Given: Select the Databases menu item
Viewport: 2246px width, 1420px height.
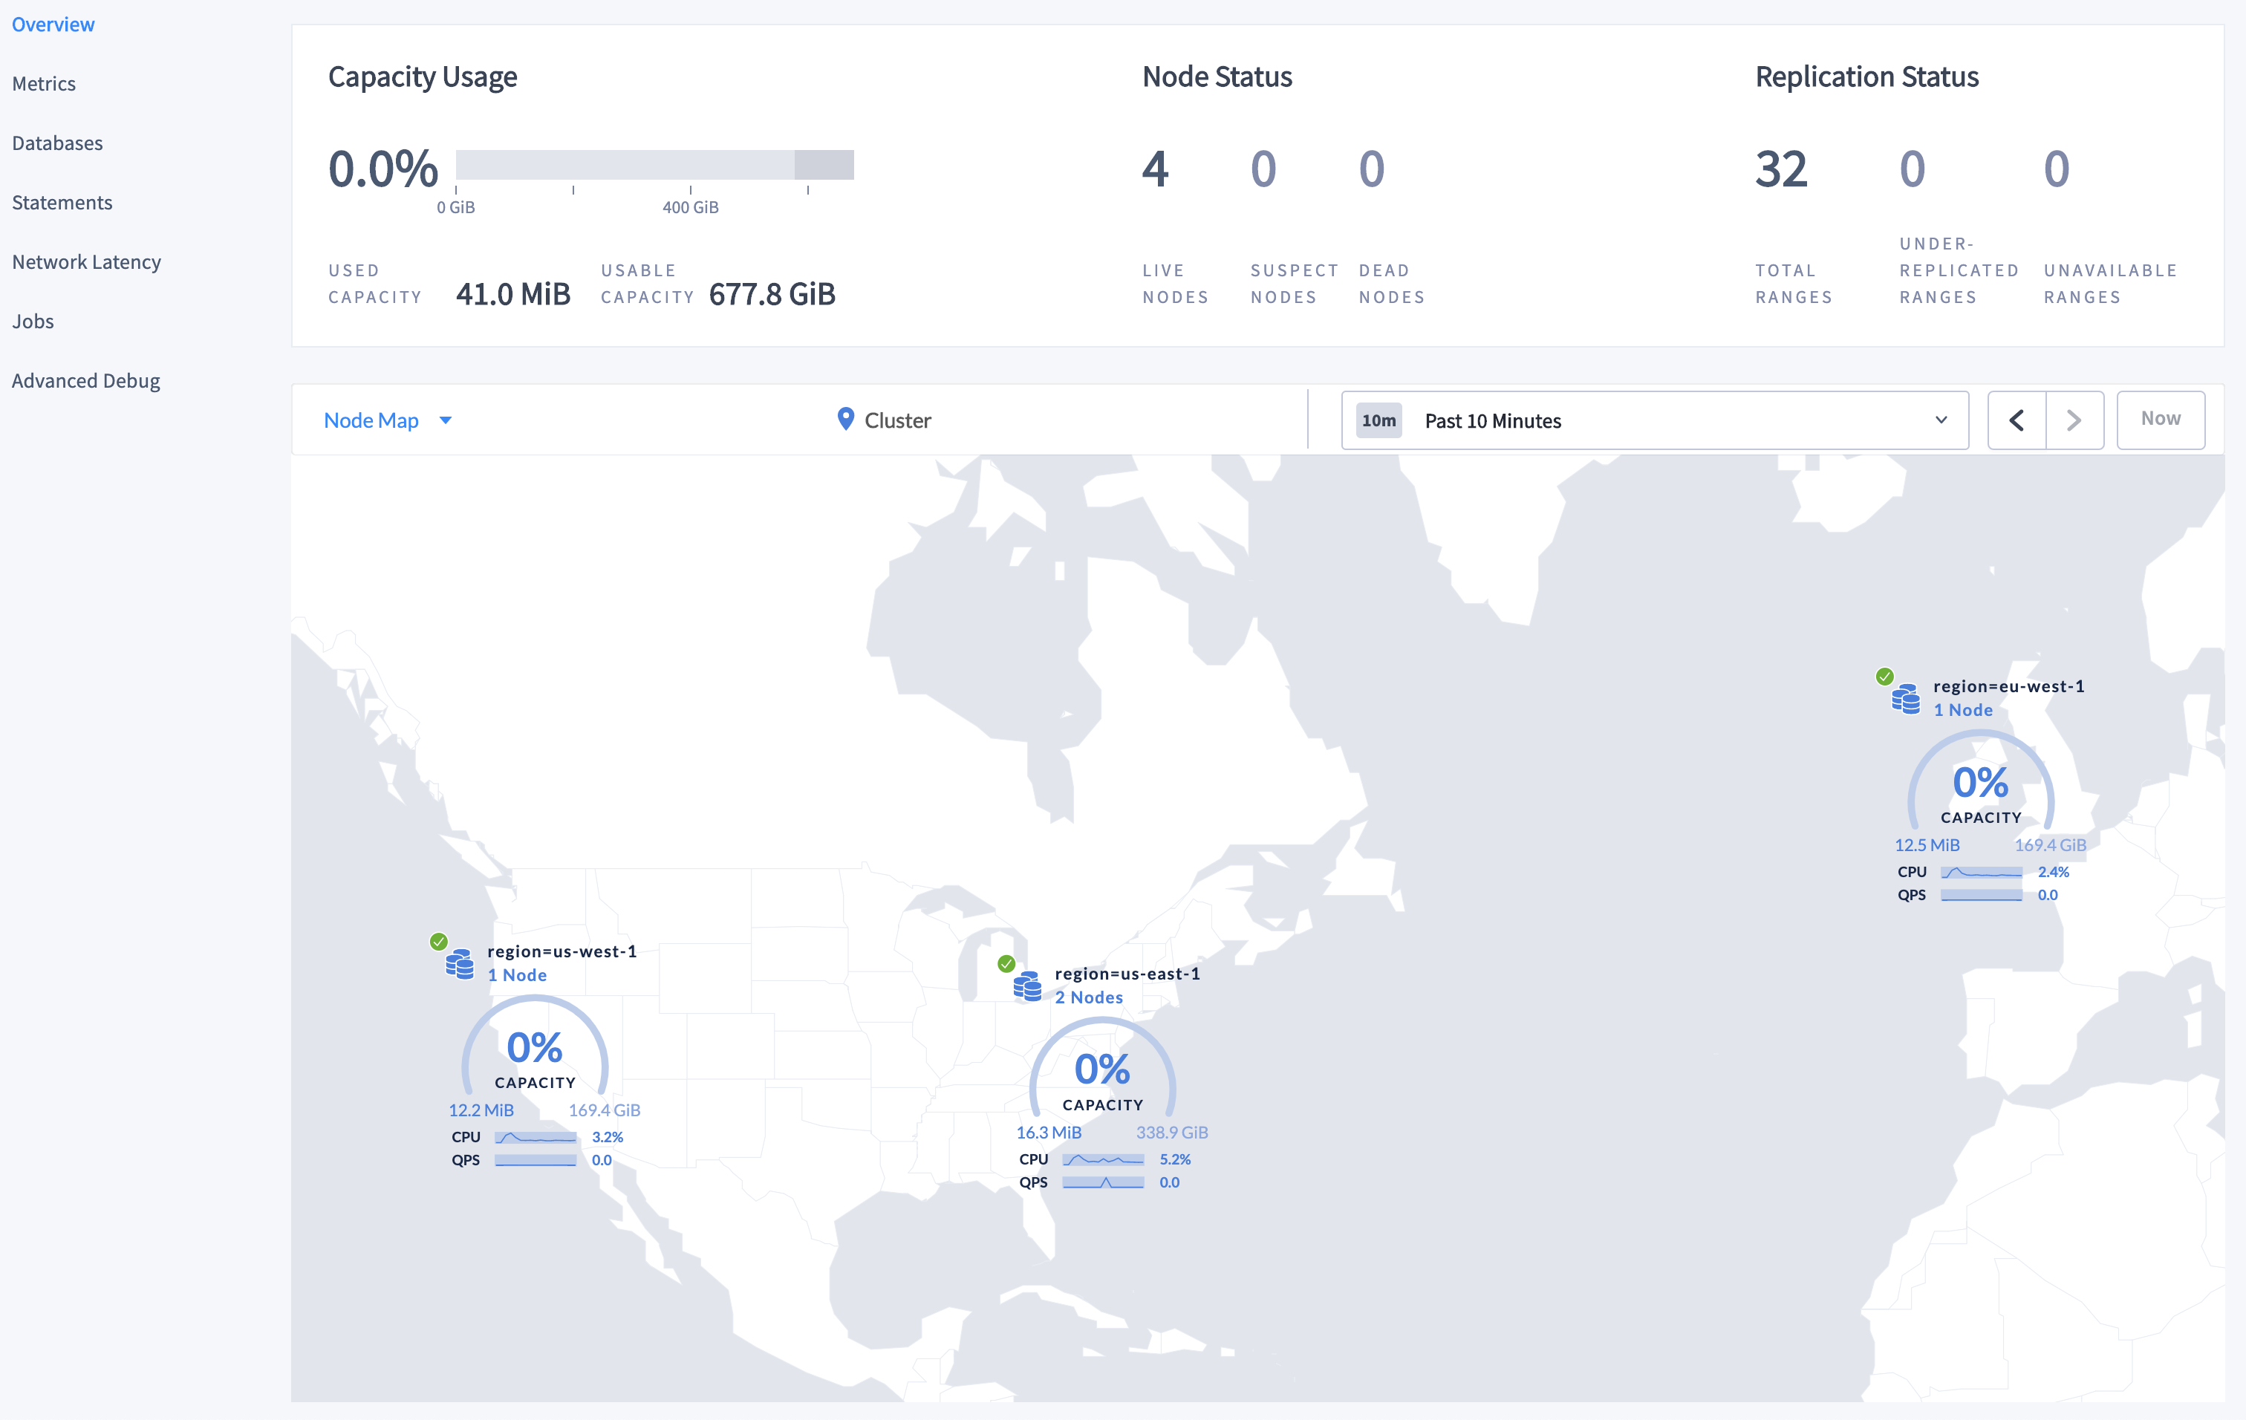Looking at the screenshot, I should pyautogui.click(x=57, y=143).
